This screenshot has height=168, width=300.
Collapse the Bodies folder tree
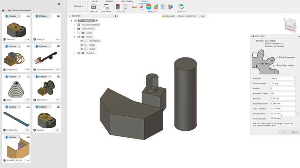75,37
